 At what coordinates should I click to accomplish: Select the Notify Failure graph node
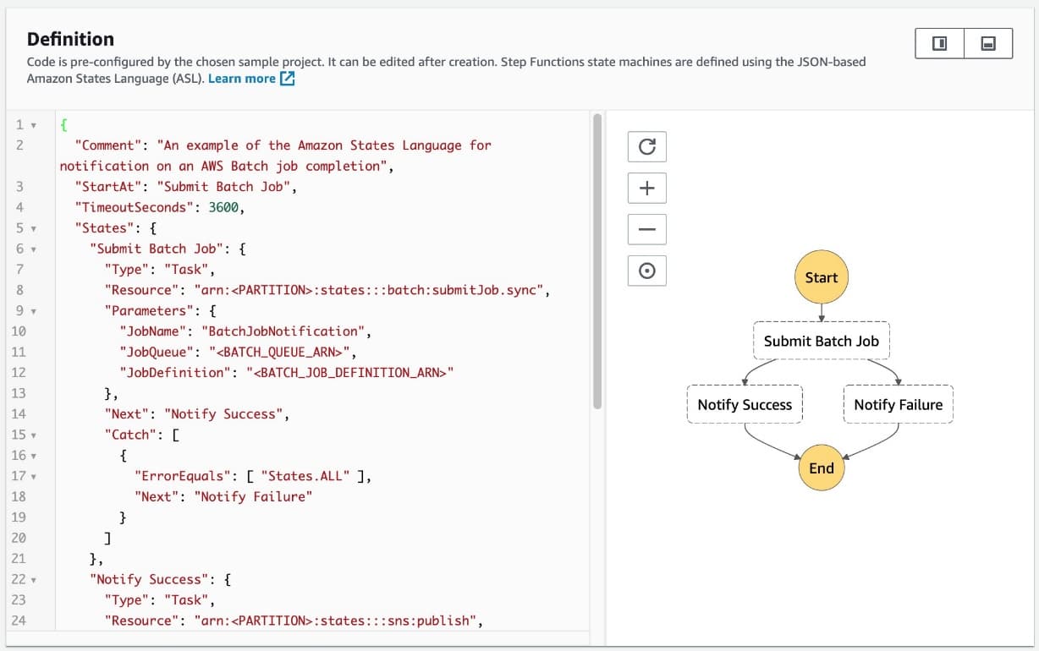[x=898, y=404]
